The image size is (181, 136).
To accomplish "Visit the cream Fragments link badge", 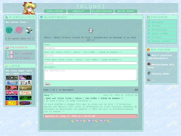I will (x=25, y=93).
